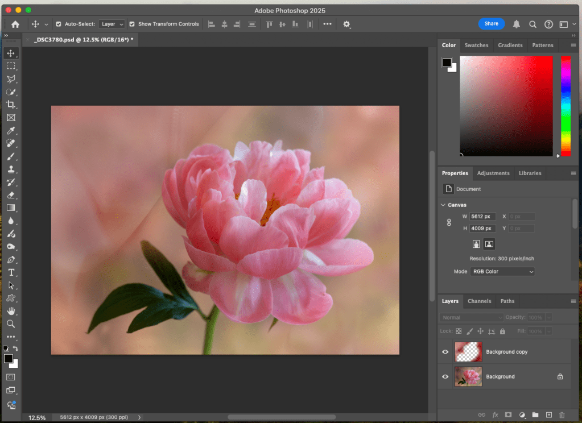This screenshot has height=423, width=582.
Task: Disable Show Transform Controls checkbox
Action: click(x=132, y=24)
